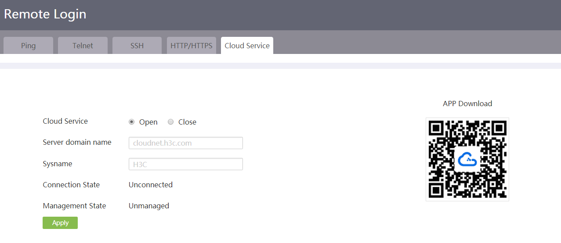Click the Sysname label text
561x243 pixels.
point(58,164)
